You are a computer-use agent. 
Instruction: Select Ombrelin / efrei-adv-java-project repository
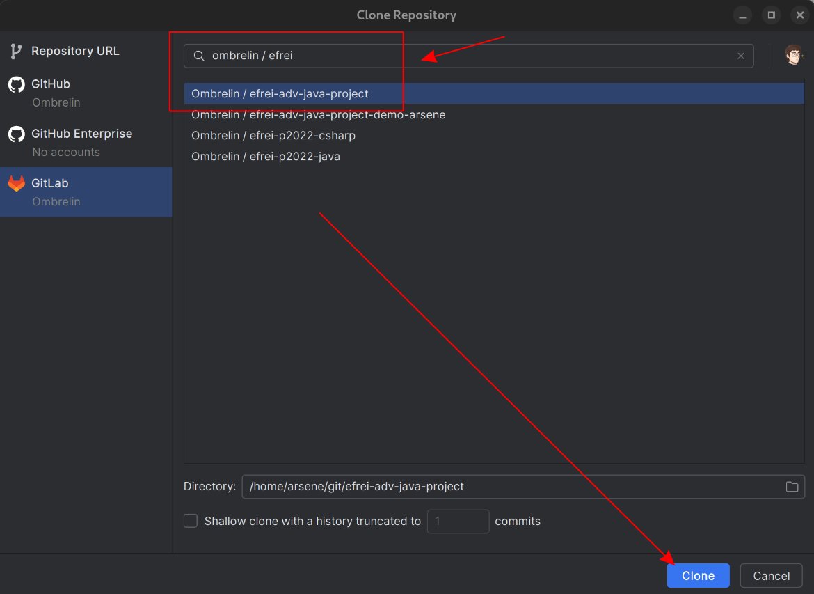[x=494, y=93]
